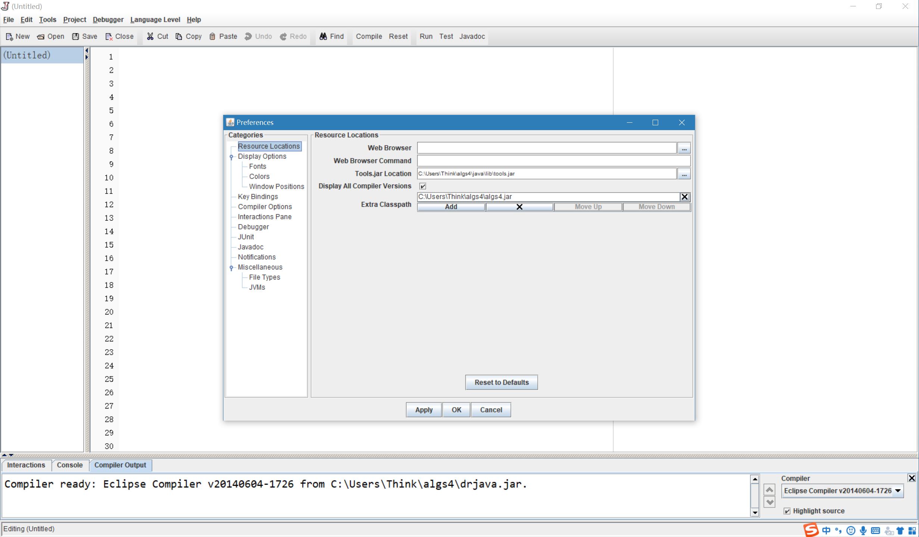
Task: Click the Undo arrow icon
Action: click(x=248, y=36)
